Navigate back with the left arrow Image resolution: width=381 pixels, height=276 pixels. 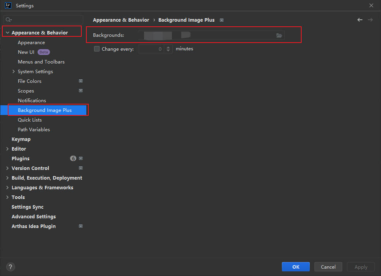tap(360, 20)
